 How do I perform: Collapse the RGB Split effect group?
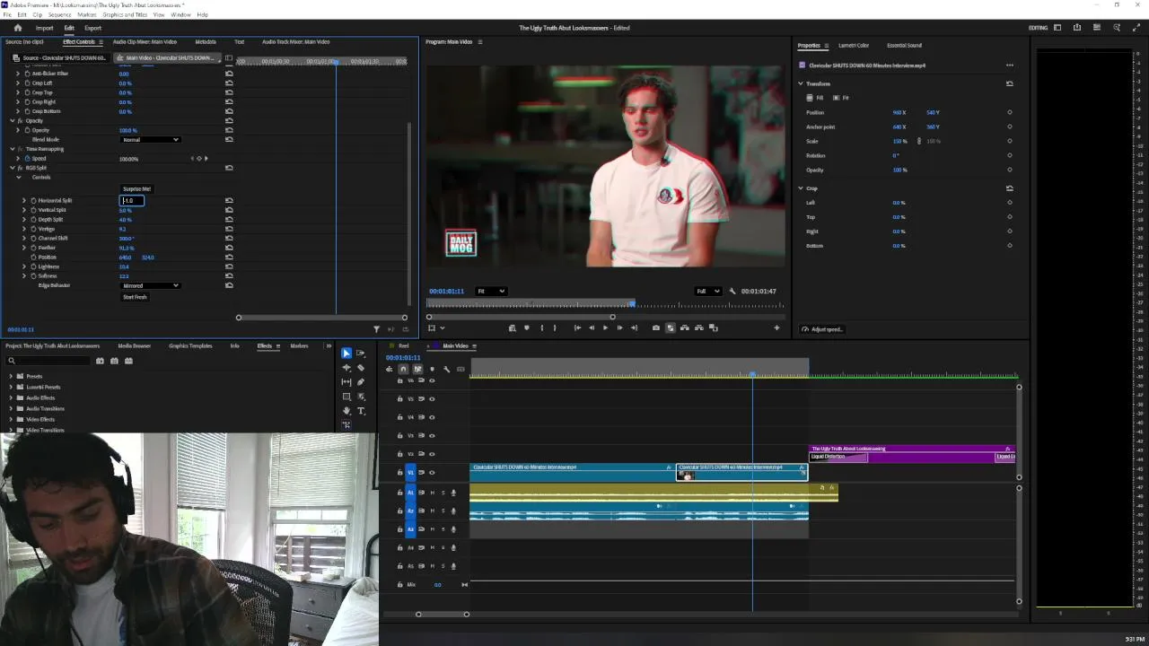click(x=12, y=168)
